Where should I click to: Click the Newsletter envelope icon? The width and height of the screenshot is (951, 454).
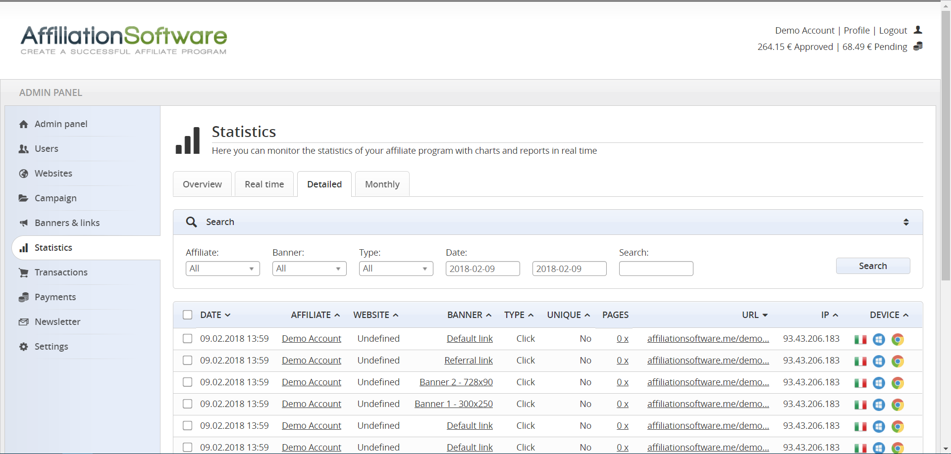[23, 322]
